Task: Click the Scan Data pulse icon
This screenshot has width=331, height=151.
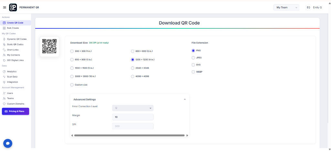Action: [x=4, y=77]
